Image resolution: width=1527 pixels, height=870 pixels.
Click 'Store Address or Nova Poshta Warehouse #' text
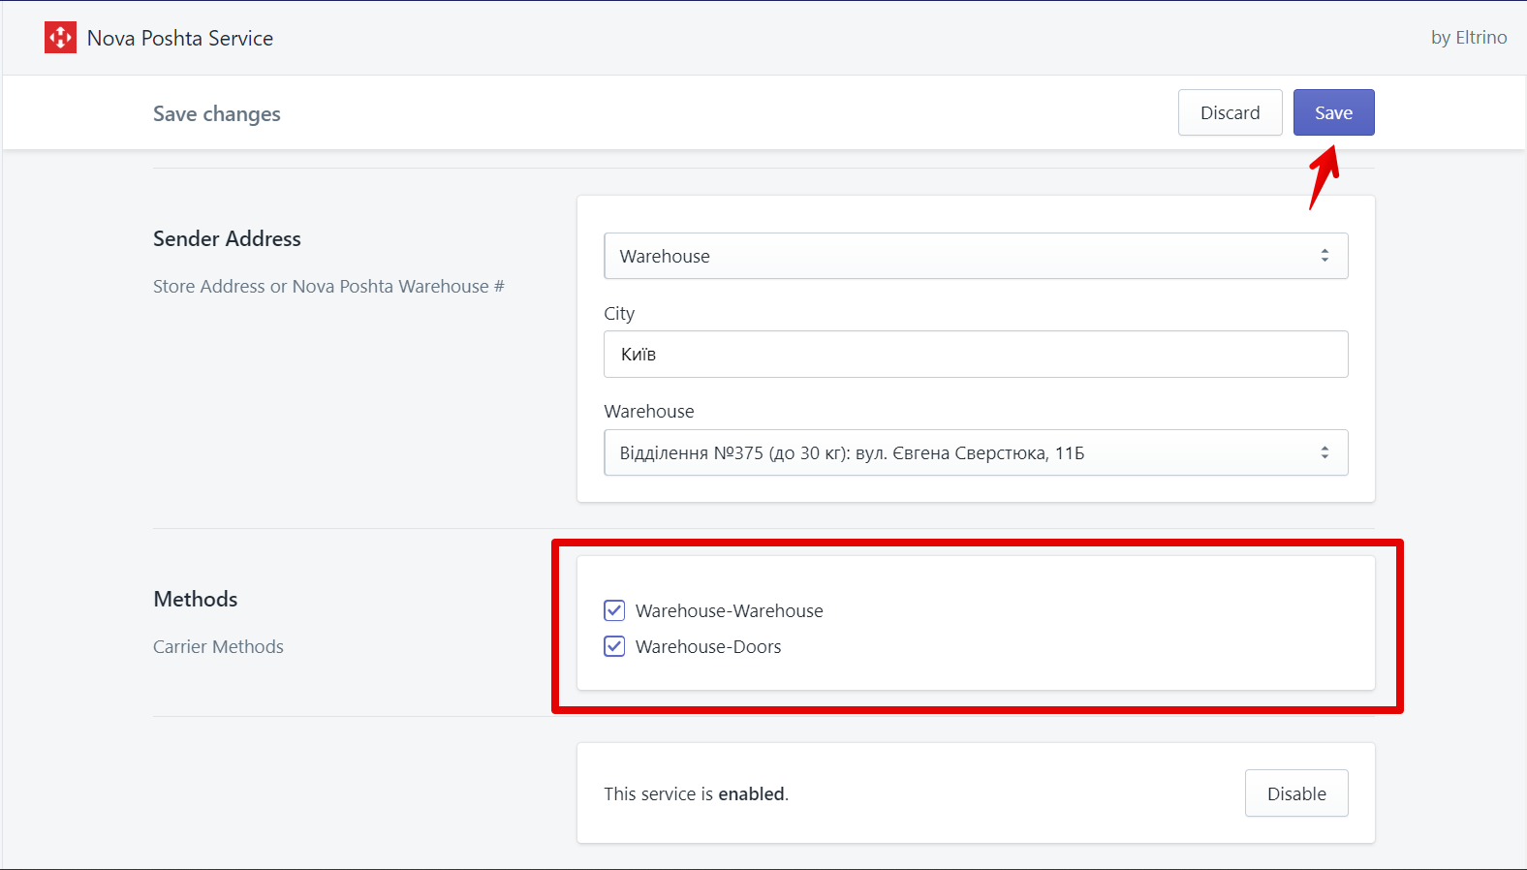click(328, 287)
